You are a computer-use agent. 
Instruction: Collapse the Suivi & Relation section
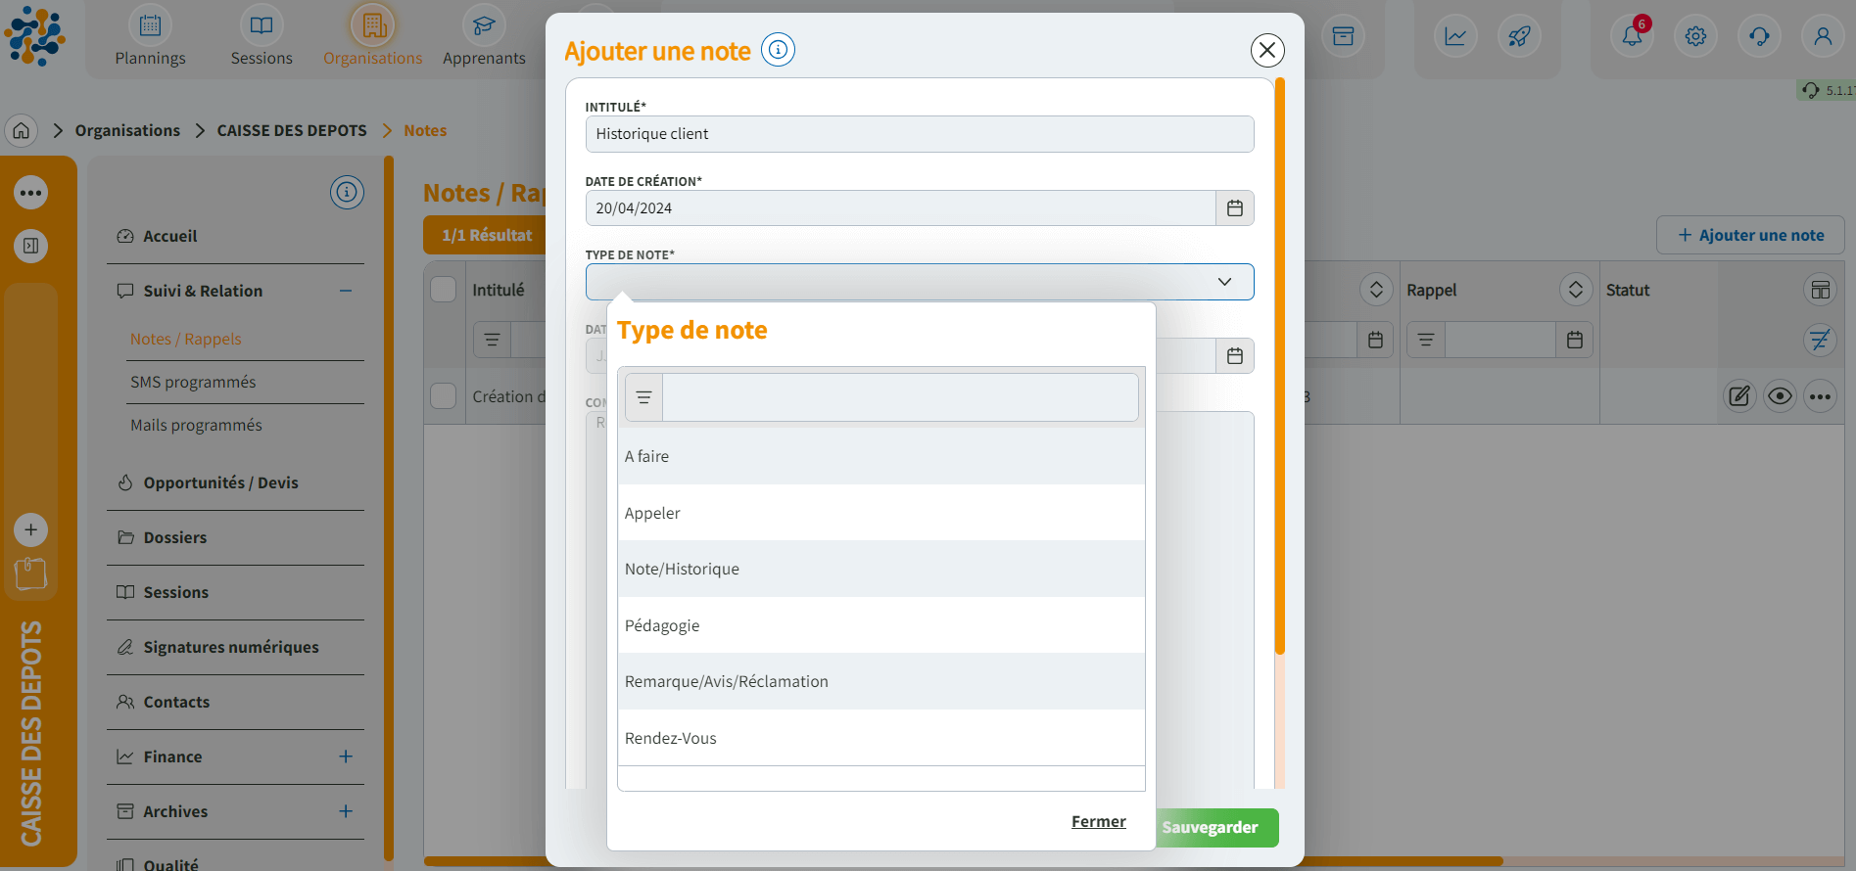346,291
